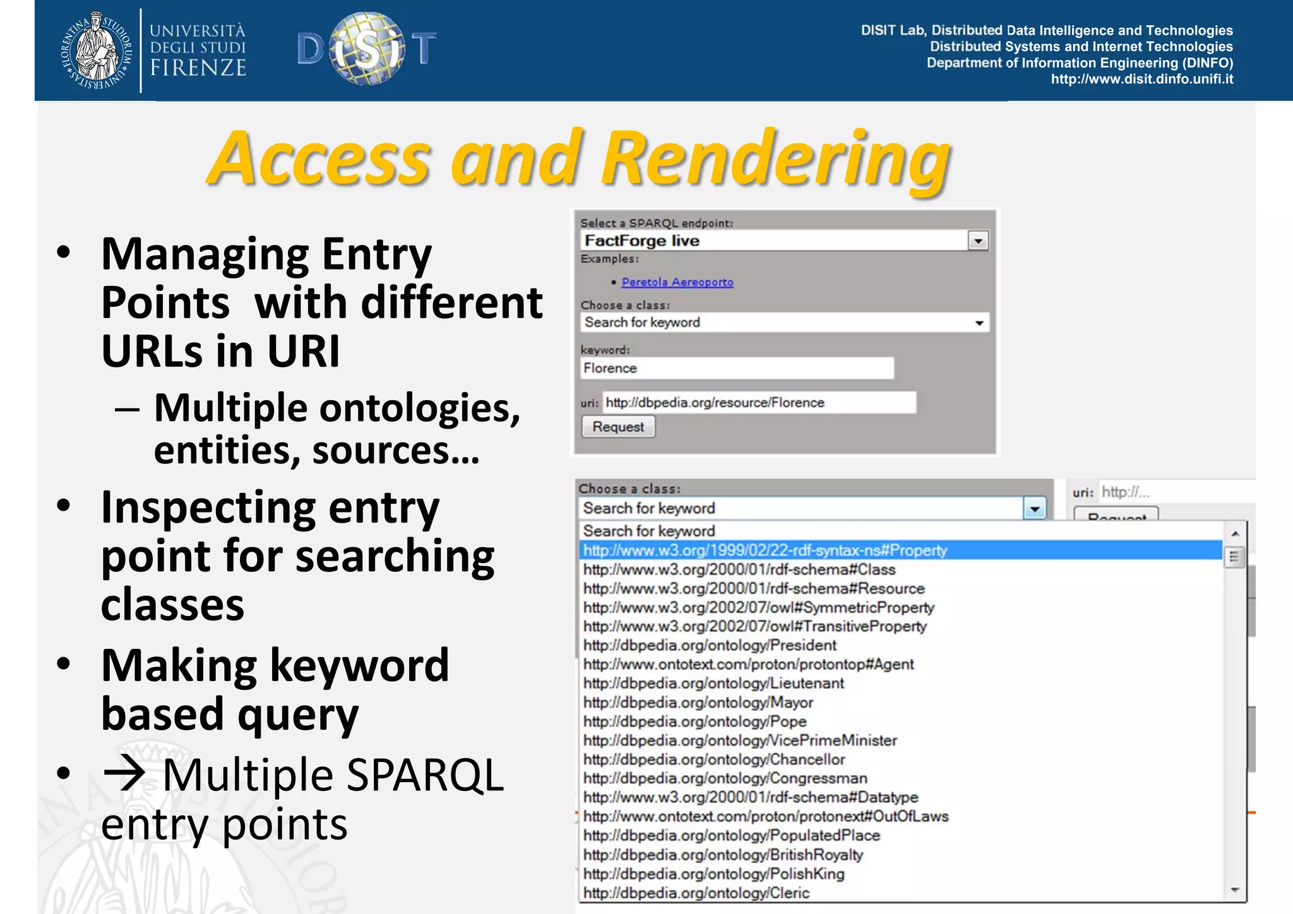Choose rdf-schema#Resource from the list

901,588
